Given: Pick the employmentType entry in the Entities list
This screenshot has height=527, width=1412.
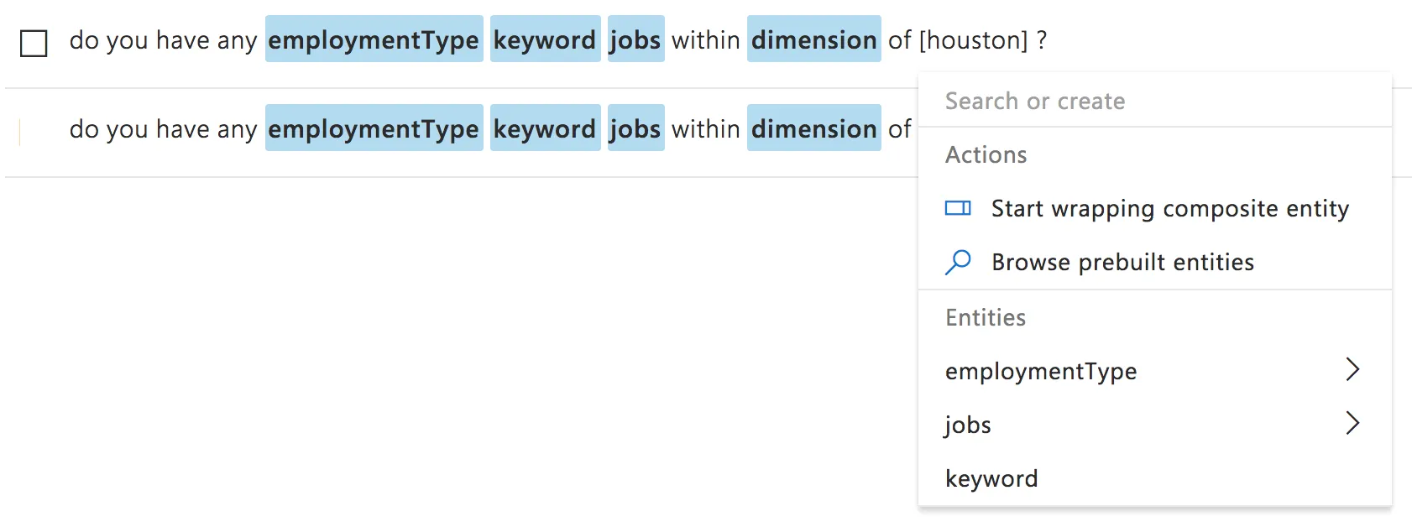Looking at the screenshot, I should [x=1041, y=371].
